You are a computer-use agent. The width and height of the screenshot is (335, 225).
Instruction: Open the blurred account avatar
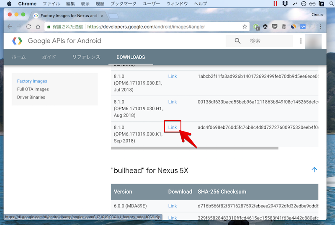(x=313, y=41)
